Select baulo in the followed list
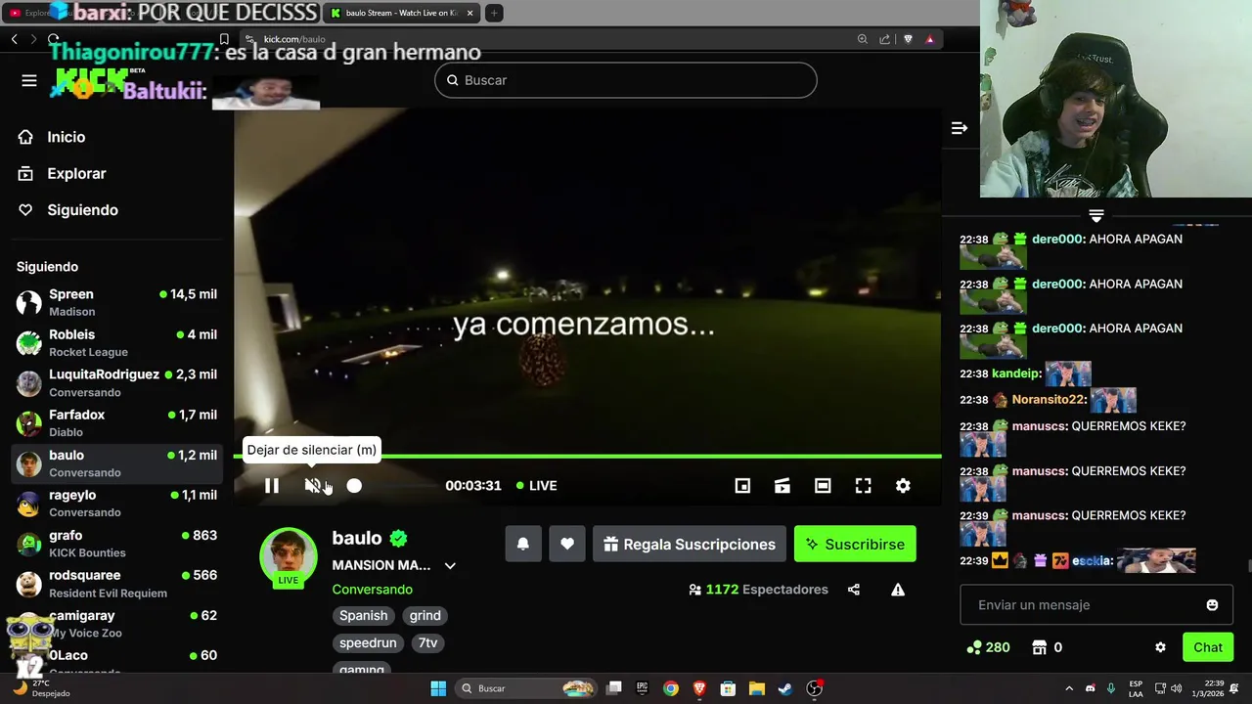 point(116,462)
